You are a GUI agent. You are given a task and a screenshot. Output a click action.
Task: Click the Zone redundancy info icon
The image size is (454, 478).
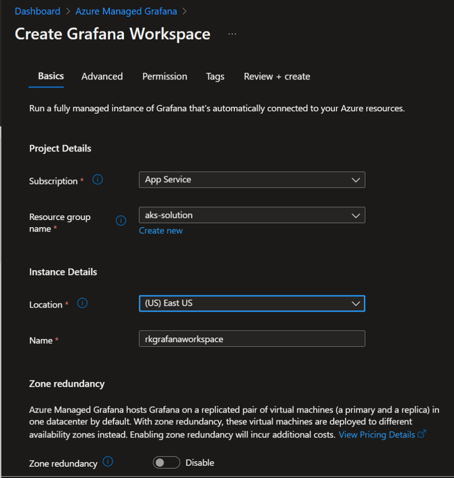[x=108, y=462]
